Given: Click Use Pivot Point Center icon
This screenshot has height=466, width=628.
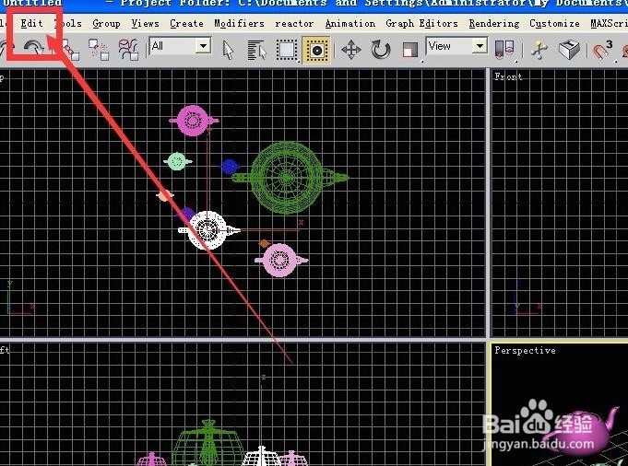Looking at the screenshot, I should coord(504,50).
